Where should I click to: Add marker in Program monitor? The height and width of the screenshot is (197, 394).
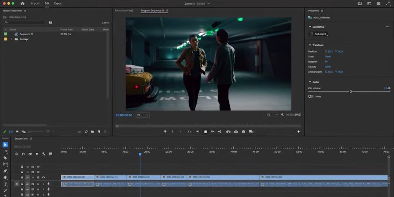tap(165, 131)
